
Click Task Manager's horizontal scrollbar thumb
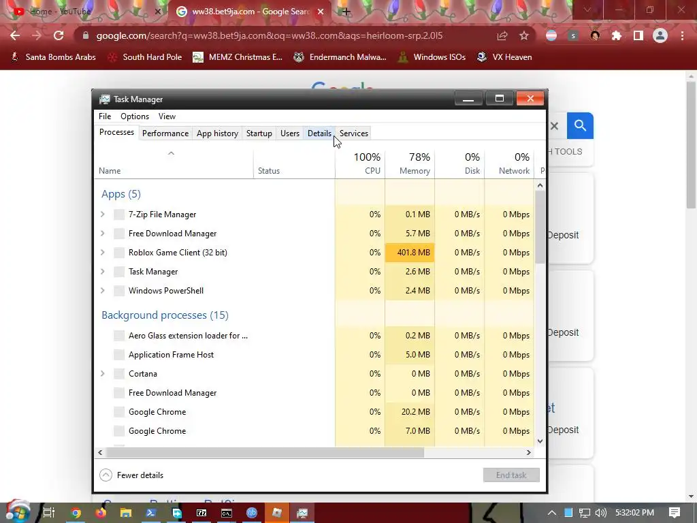pos(265,452)
